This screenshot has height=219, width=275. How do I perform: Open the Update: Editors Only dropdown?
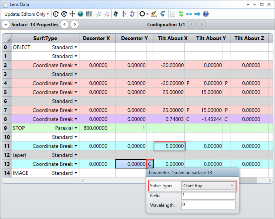click(x=26, y=14)
